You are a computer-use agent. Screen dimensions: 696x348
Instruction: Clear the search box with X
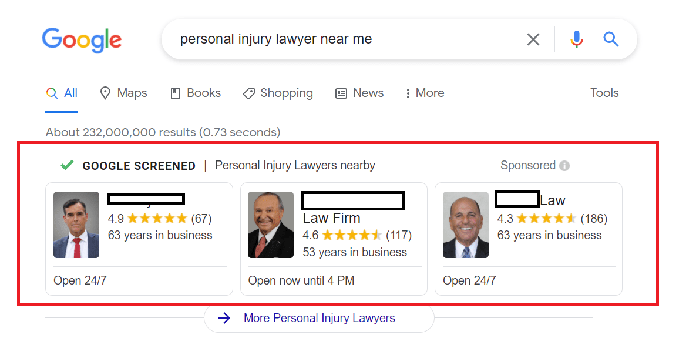click(533, 39)
